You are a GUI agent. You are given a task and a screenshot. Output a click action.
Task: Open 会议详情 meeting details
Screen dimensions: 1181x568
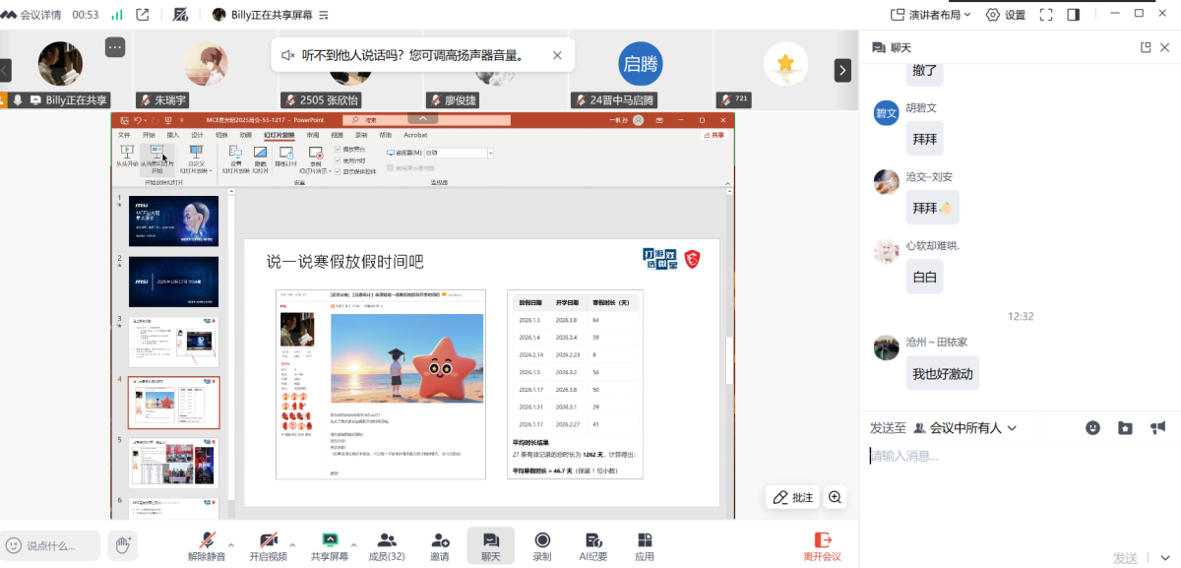point(32,15)
